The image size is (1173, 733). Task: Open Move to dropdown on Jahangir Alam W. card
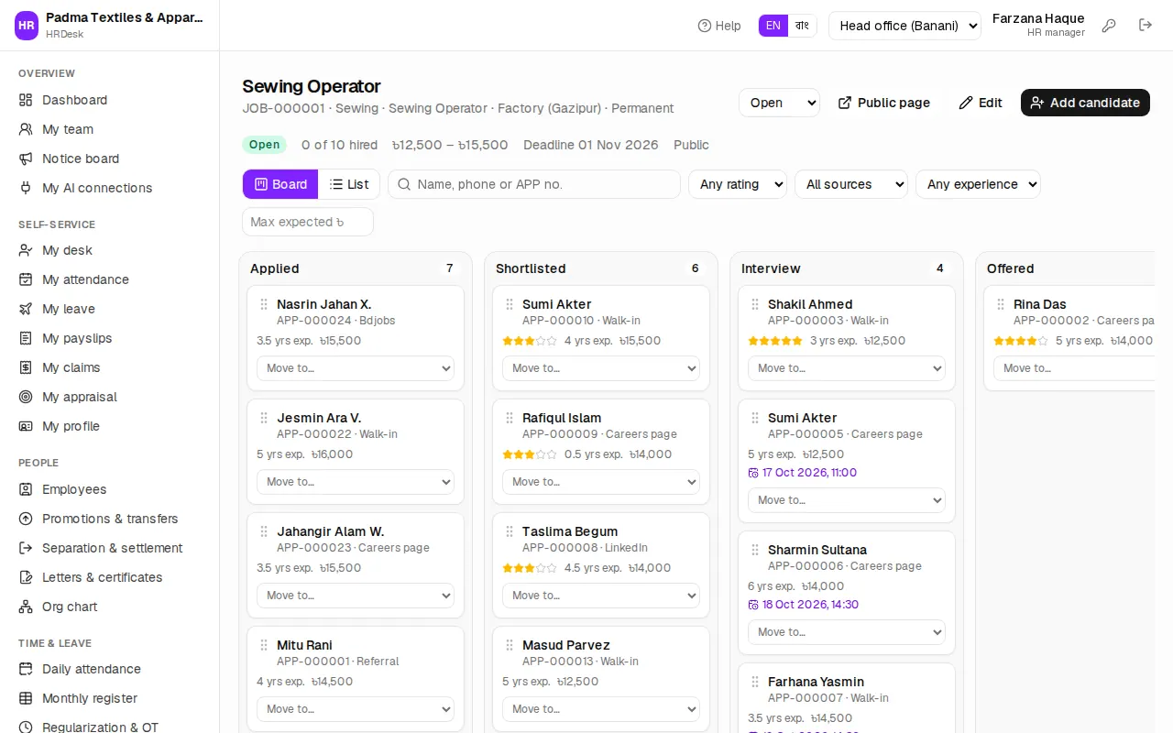(356, 596)
